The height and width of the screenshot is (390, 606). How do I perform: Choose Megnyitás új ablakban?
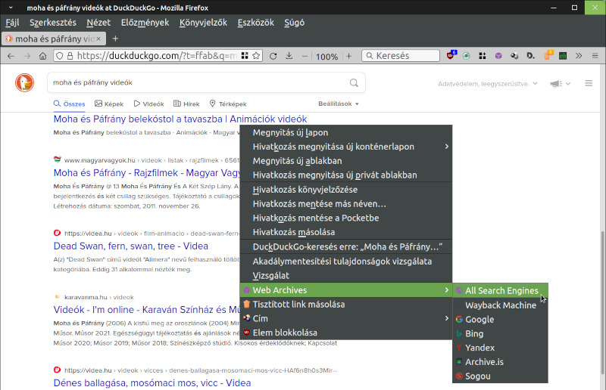click(x=346, y=161)
